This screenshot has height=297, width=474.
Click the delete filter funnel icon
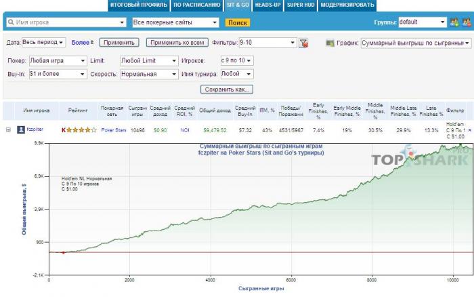(x=303, y=43)
